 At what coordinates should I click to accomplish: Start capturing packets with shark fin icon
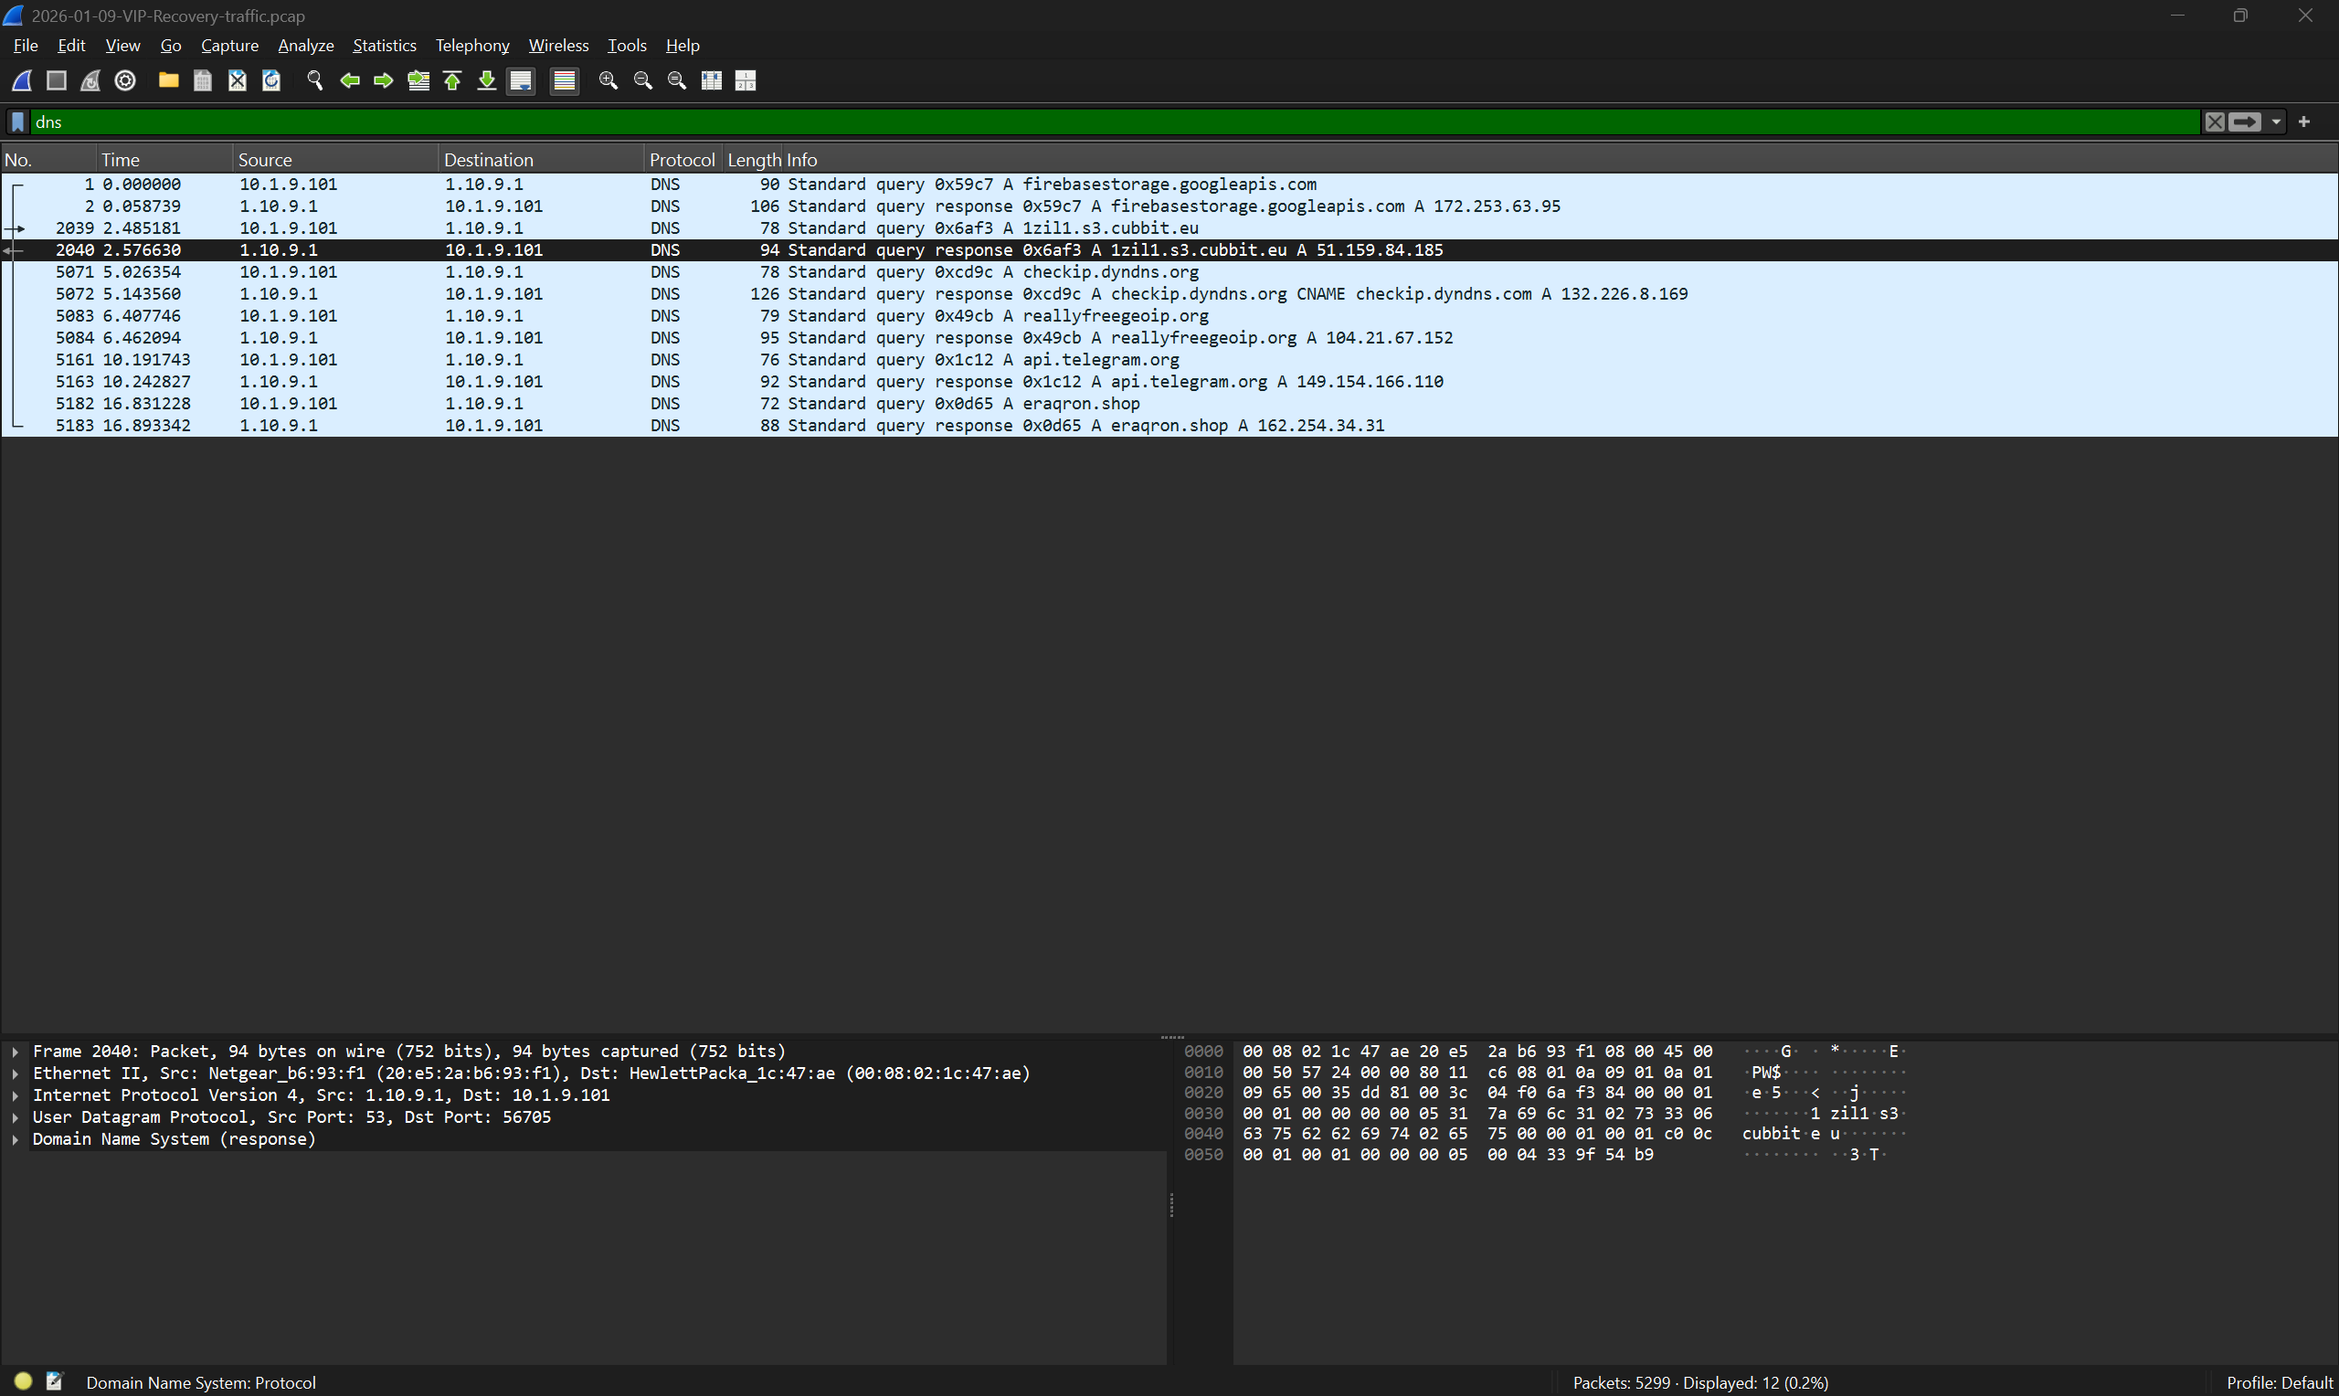22,81
